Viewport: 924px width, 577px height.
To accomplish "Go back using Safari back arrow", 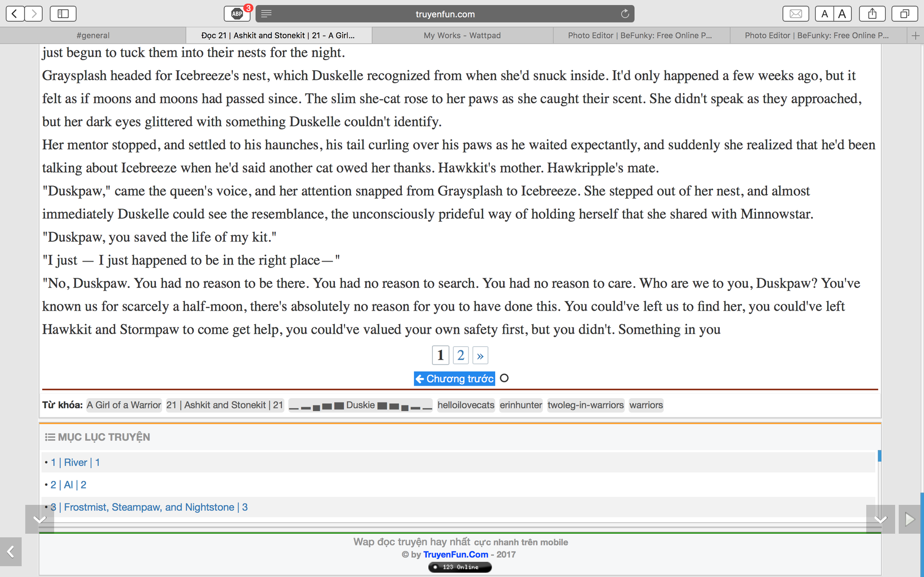I will pos(15,14).
